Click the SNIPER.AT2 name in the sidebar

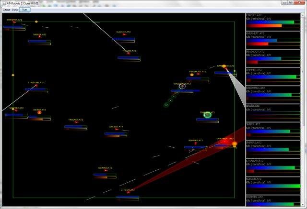click(253, 124)
